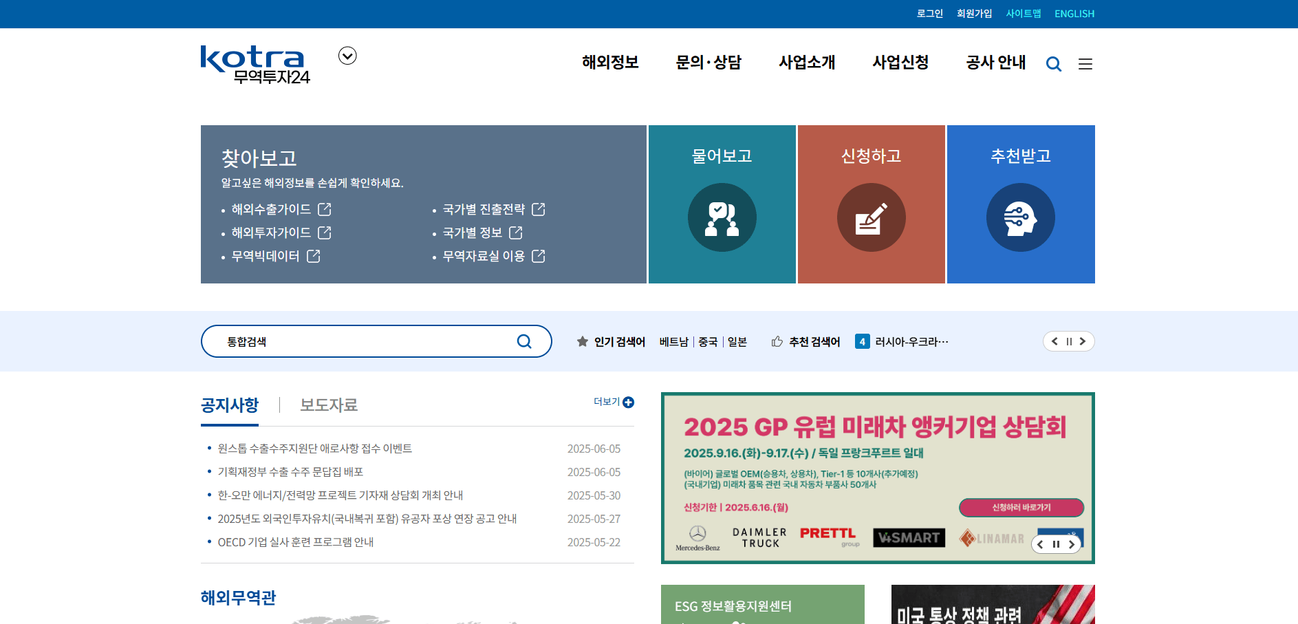Click the search magnifier icon in the header
Viewport: 1298px width, 624px height.
[1053, 63]
